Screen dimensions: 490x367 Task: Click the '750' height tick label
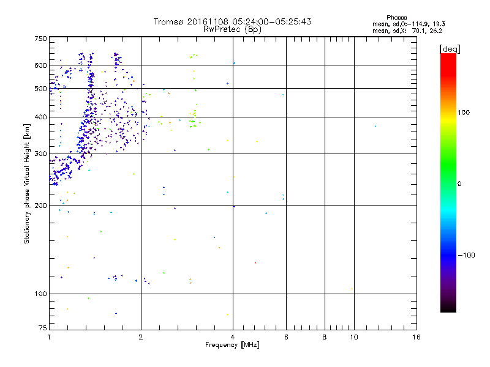coord(40,39)
